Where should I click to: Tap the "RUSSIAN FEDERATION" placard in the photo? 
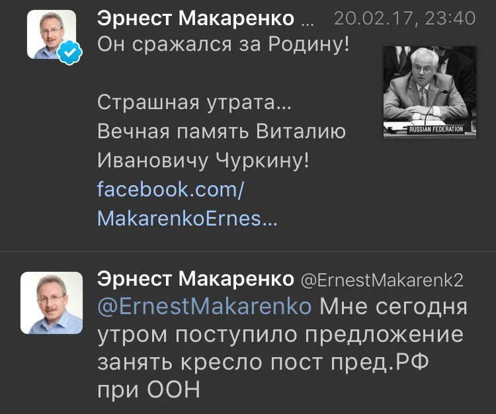pos(436,129)
